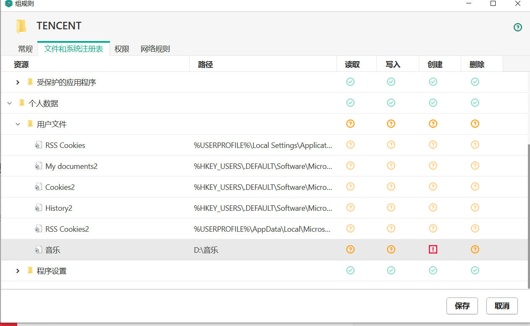530x326 pixels.
Task: Click 写入 permission icon for 用户文件
Action: [391, 124]
